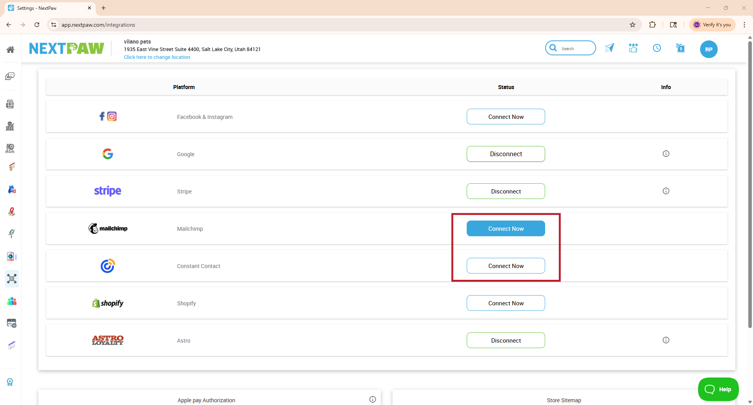Screen dimensions: 753x405
Task: Click the 'Store Sitemap' heading
Action: (x=564, y=400)
